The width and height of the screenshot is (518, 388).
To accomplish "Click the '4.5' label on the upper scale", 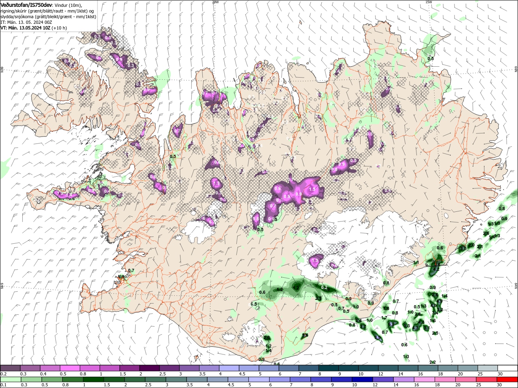I will coord(242,374).
